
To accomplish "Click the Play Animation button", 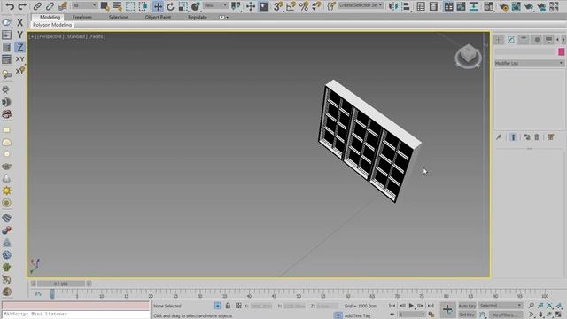I will pos(411,306).
